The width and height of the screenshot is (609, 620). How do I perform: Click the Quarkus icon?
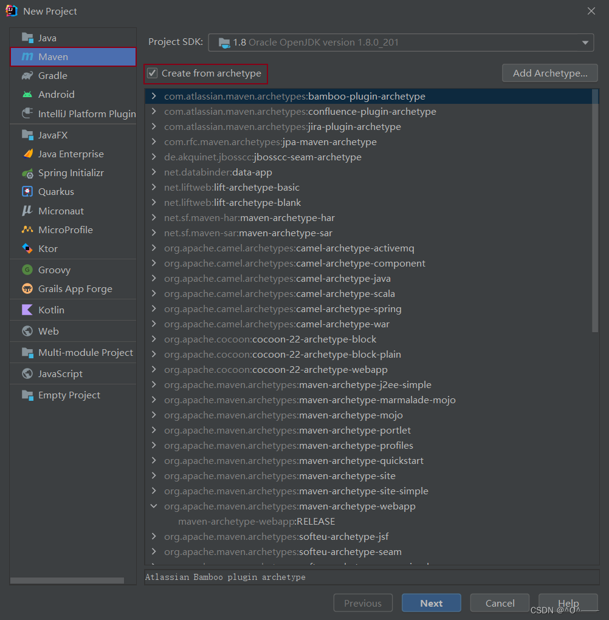[27, 192]
